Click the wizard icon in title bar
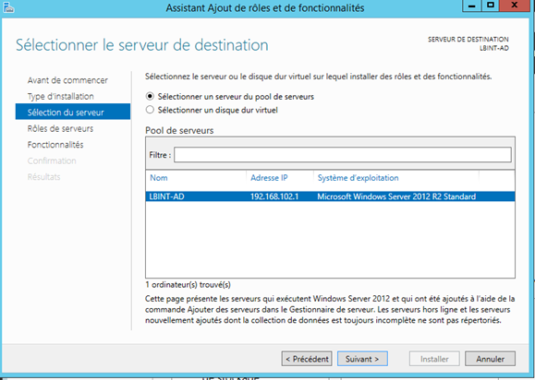 8,7
